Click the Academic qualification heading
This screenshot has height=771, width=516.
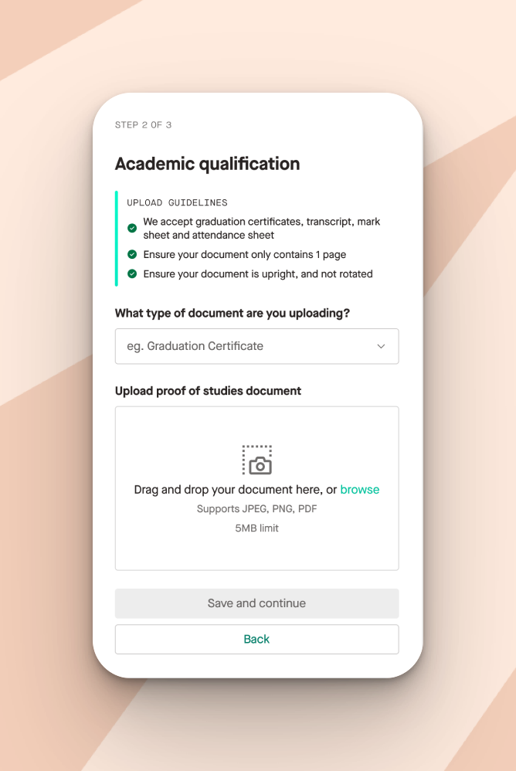pos(207,164)
